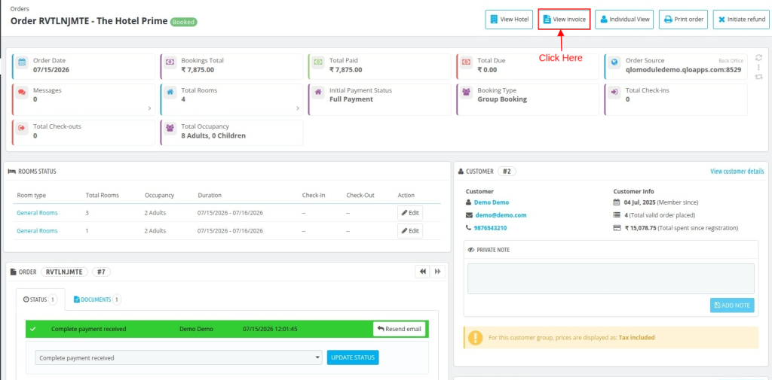
Task: Edit the 3 General Rooms row
Action: [410, 213]
